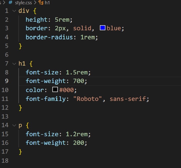
Task: Click the "#000" hex value
Action: [66, 90]
